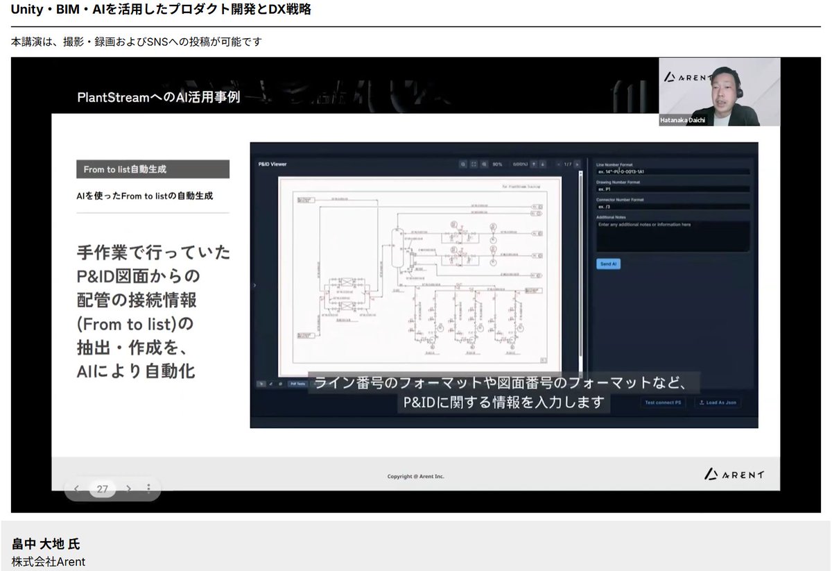Screen dimensions: 832x571
Task: Click the 手作業で行っていた headline line
Action: pos(153,253)
